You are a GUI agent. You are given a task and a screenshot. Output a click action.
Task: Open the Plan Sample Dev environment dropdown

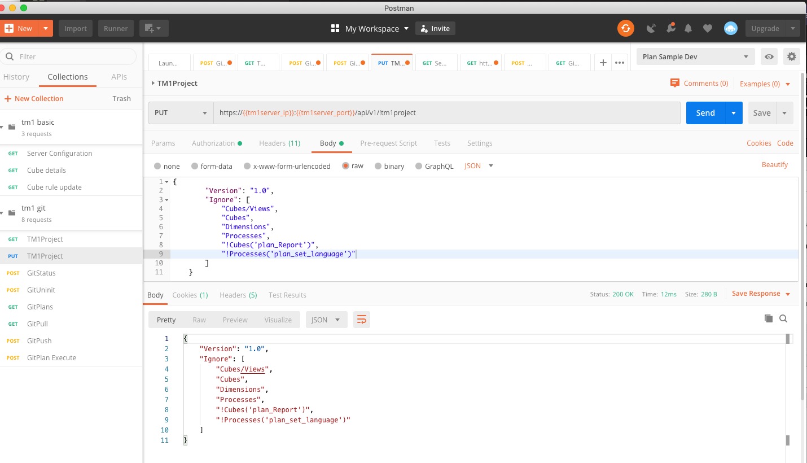point(695,56)
